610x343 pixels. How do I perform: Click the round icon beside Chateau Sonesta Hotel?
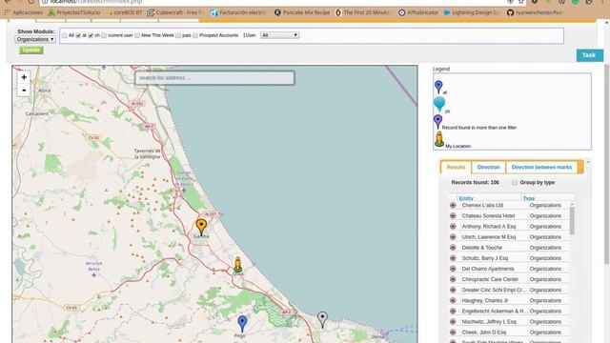tap(453, 215)
